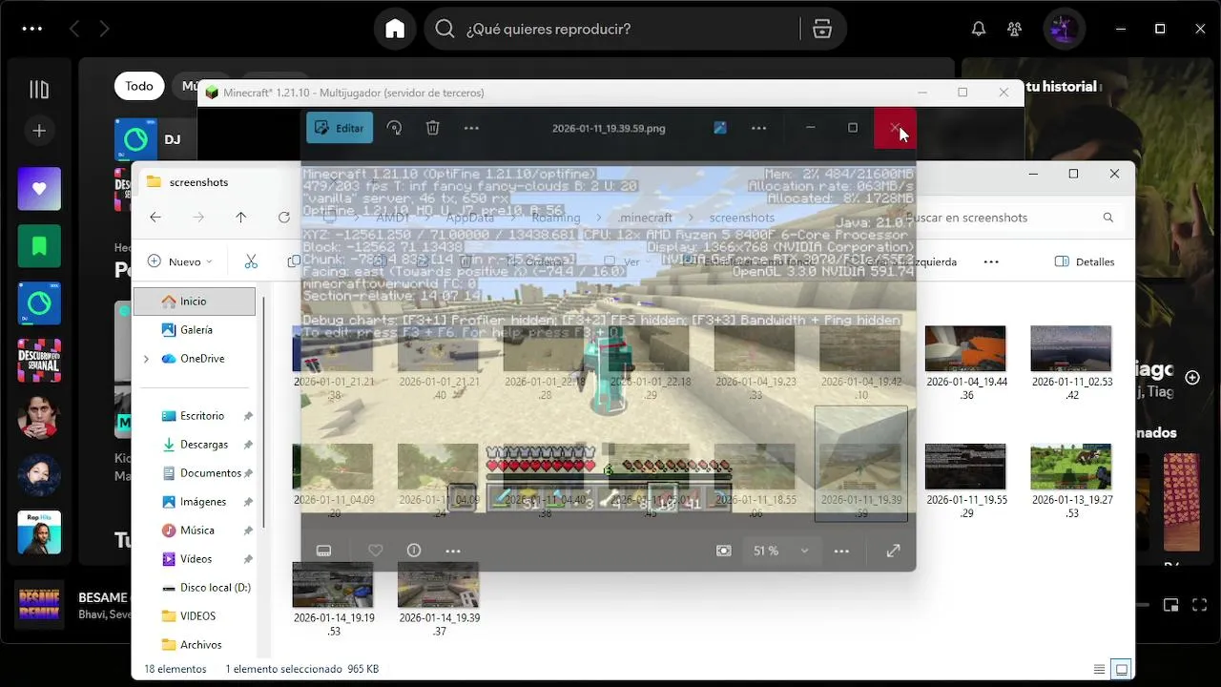Open the Browse icon in the Spotify search bar

point(822,29)
